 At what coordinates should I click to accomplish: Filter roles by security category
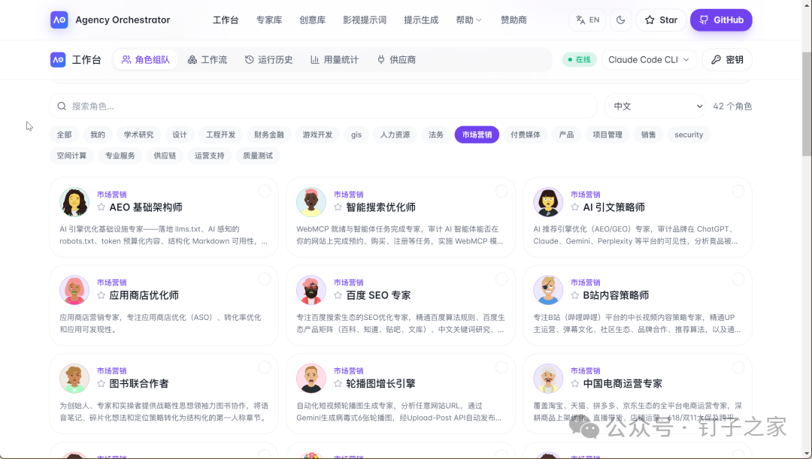pyautogui.click(x=689, y=134)
